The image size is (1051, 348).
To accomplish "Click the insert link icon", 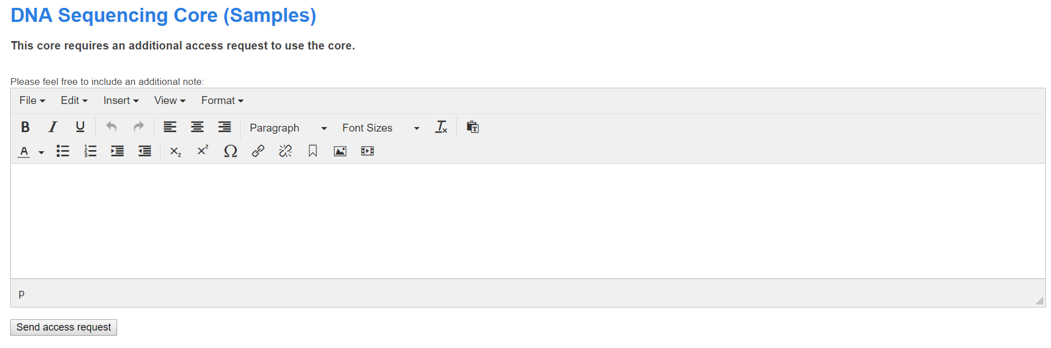I will 258,151.
